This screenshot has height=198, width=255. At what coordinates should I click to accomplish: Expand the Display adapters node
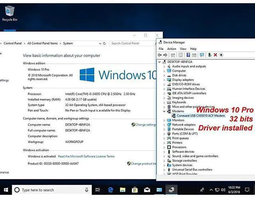(164, 80)
